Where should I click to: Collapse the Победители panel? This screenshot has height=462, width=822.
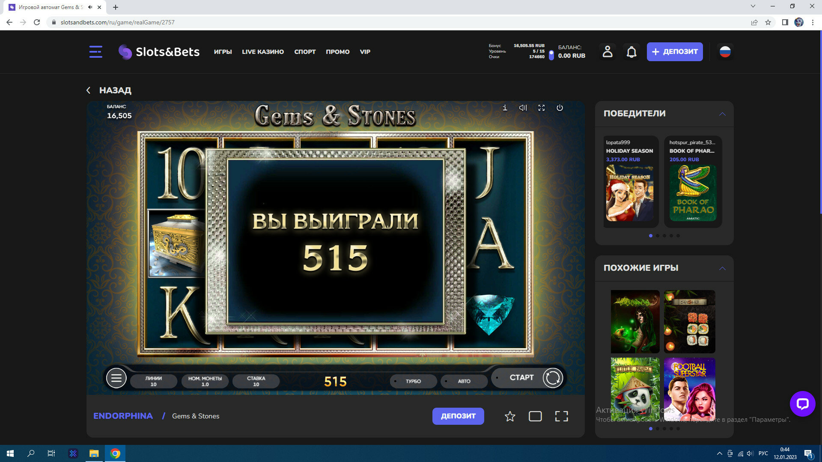click(722, 114)
